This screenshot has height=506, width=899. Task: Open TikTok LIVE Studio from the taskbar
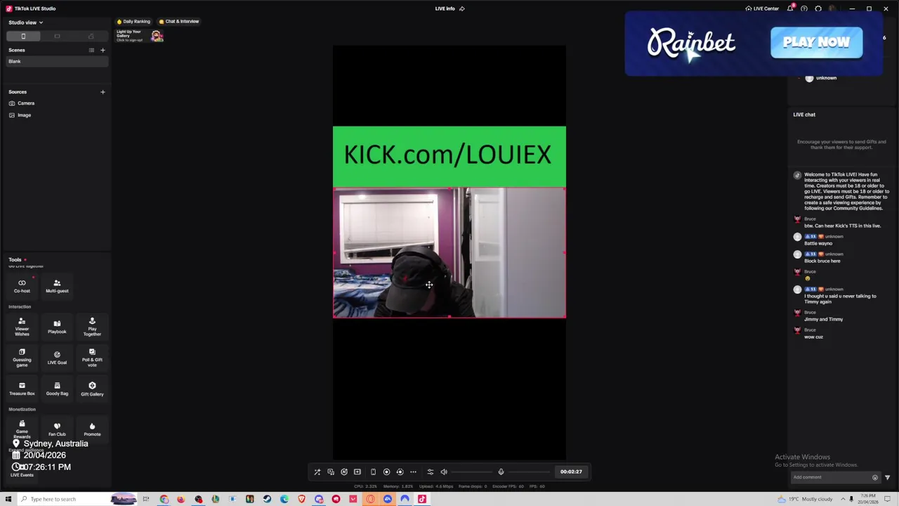coord(422,499)
